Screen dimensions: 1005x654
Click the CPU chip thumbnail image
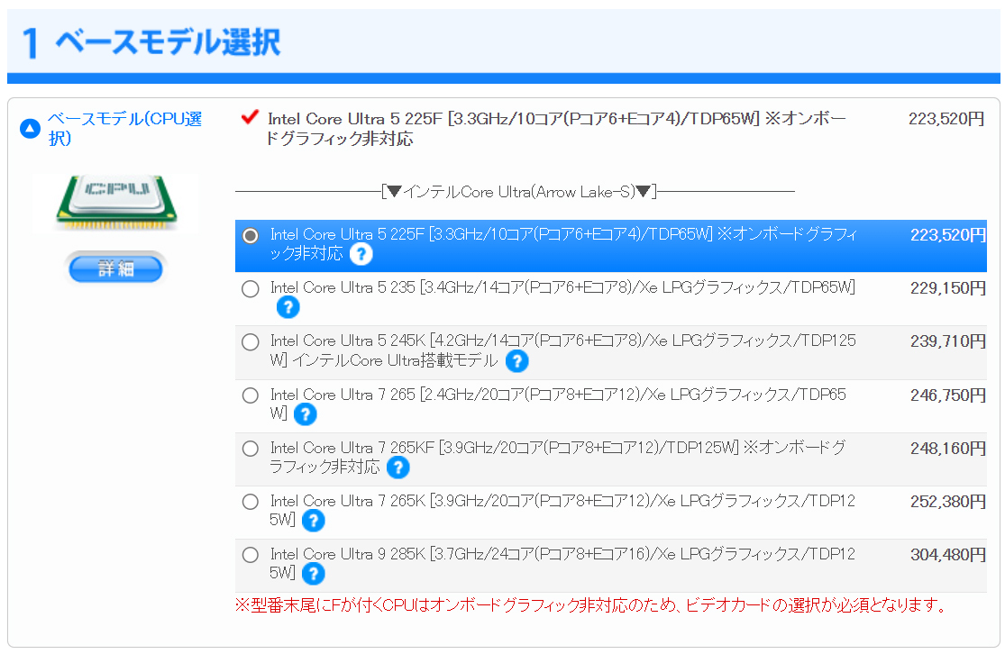point(116,203)
